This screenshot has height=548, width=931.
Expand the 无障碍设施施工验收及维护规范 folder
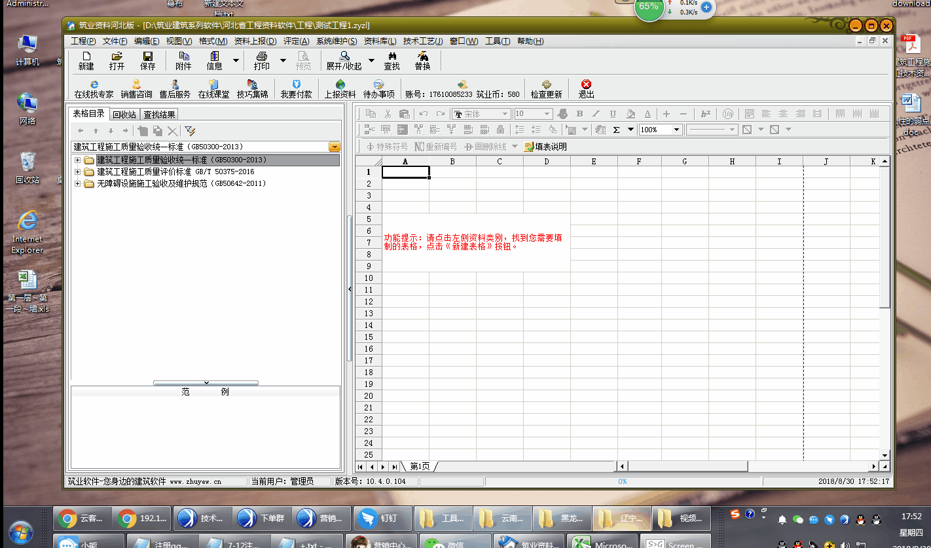(x=77, y=184)
